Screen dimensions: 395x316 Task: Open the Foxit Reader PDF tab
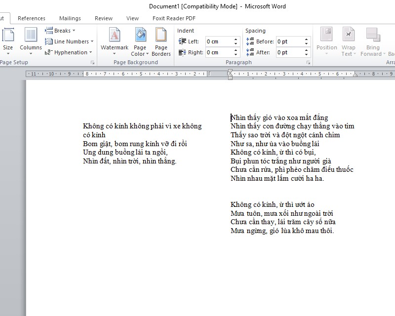click(174, 18)
